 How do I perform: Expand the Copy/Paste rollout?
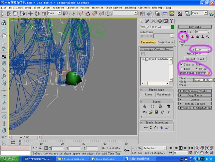tap(195, 95)
